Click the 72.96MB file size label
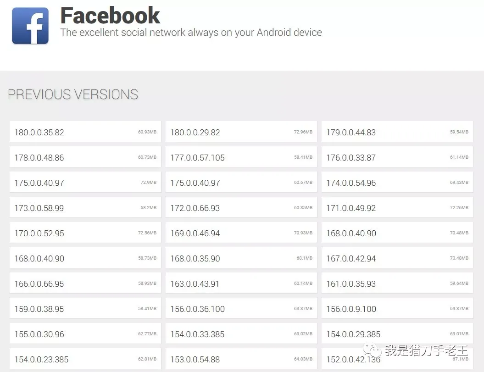The image size is (484, 372). click(303, 132)
